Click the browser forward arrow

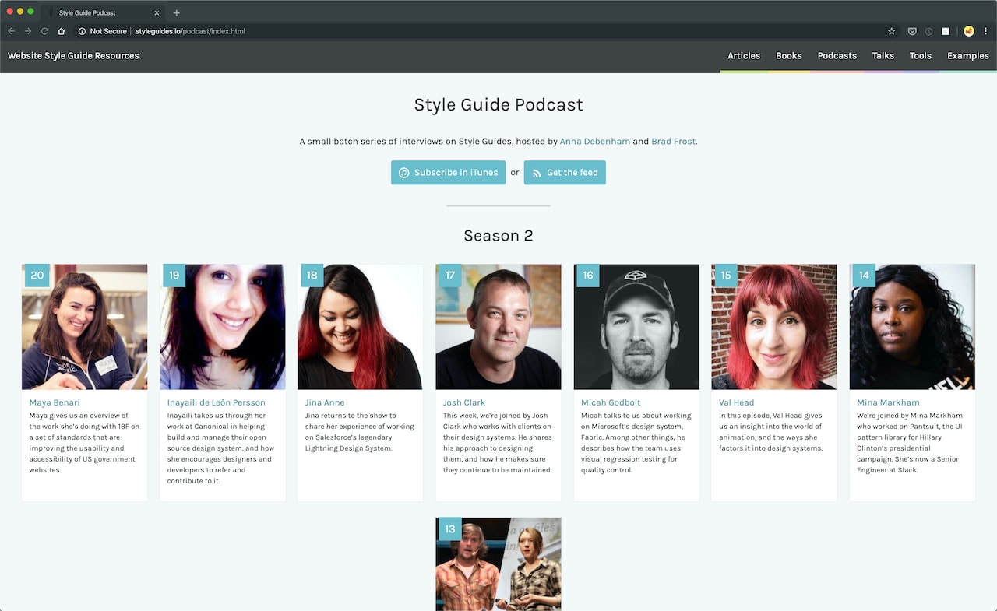pos(28,31)
